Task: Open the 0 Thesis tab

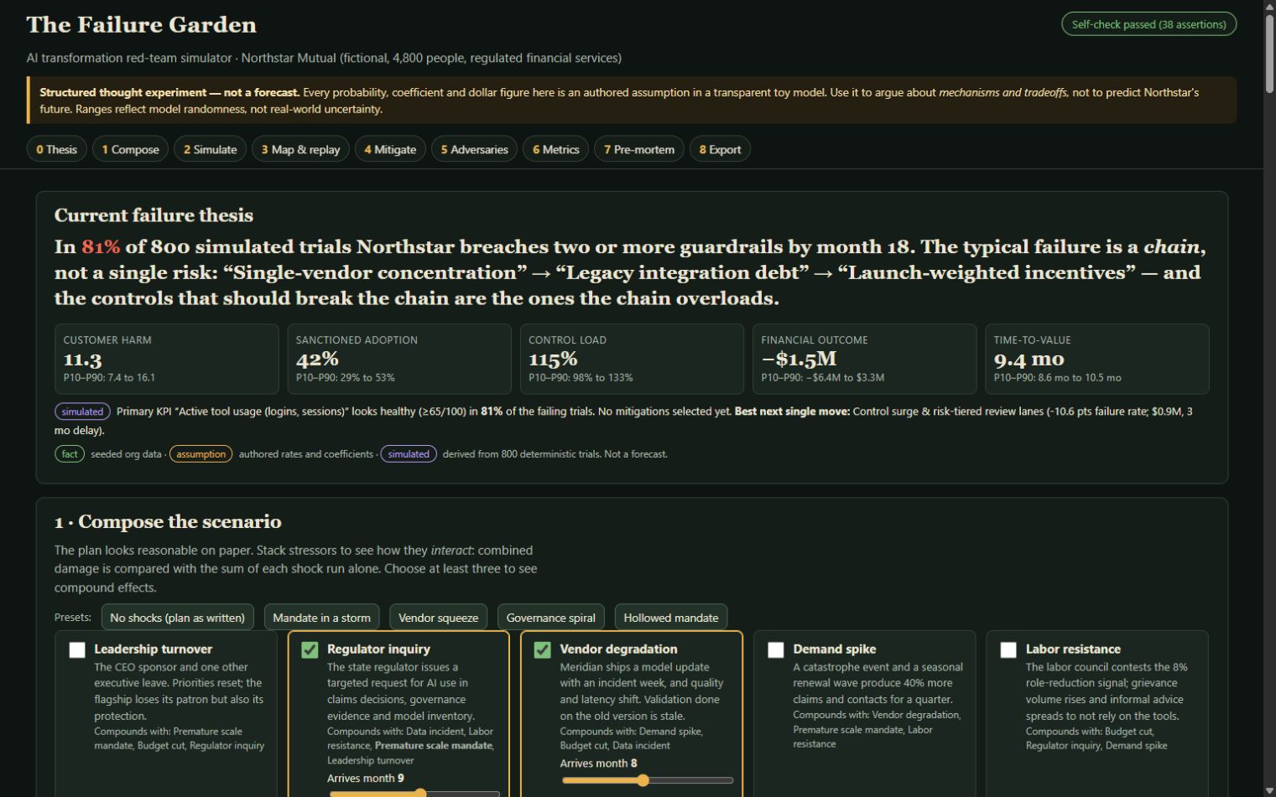Action: pyautogui.click(x=56, y=149)
